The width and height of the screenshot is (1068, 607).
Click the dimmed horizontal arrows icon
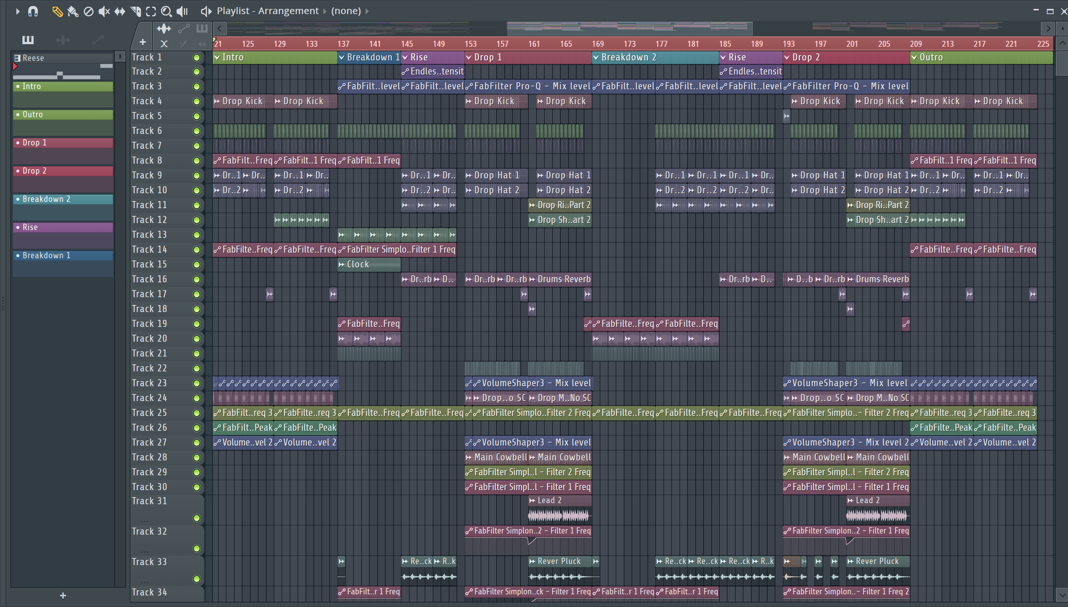pyautogui.click(x=202, y=43)
